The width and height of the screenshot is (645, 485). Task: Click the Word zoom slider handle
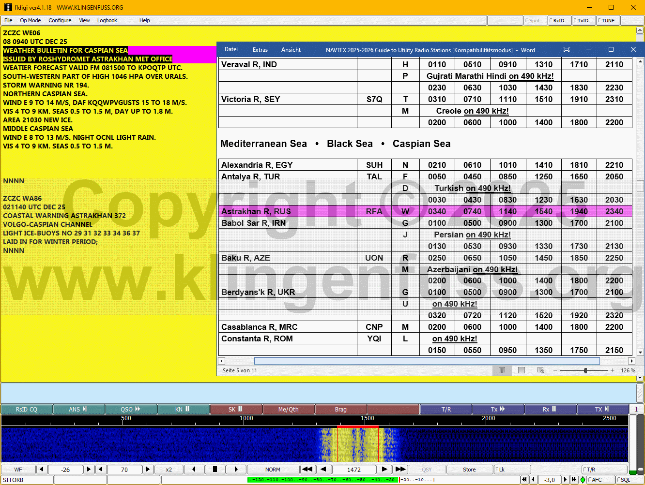click(585, 370)
